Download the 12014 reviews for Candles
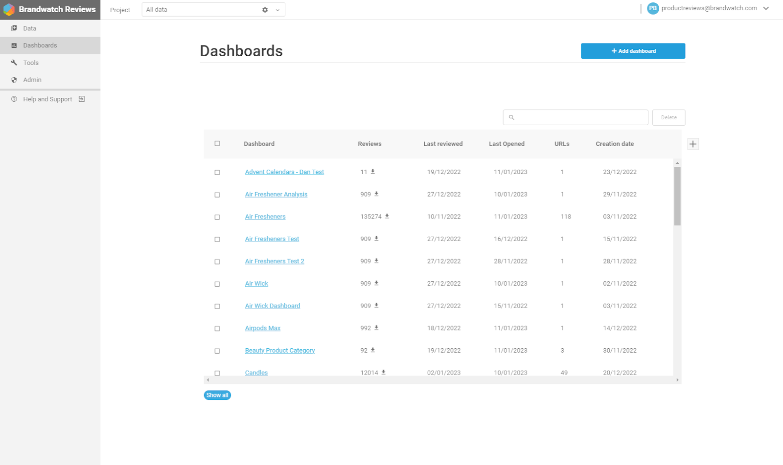This screenshot has width=783, height=465. pyautogui.click(x=384, y=373)
